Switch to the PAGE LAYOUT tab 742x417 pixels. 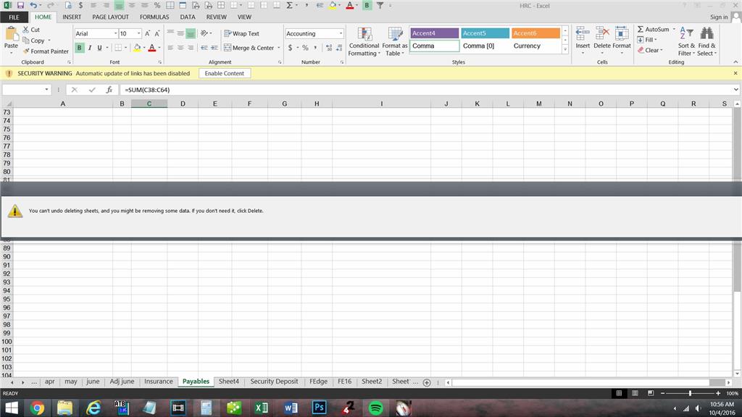[110, 17]
